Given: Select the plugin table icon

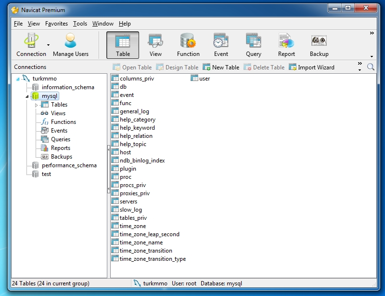Looking at the screenshot, I should (x=115, y=169).
